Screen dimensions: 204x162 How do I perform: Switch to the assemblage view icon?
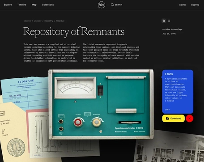[164, 21]
